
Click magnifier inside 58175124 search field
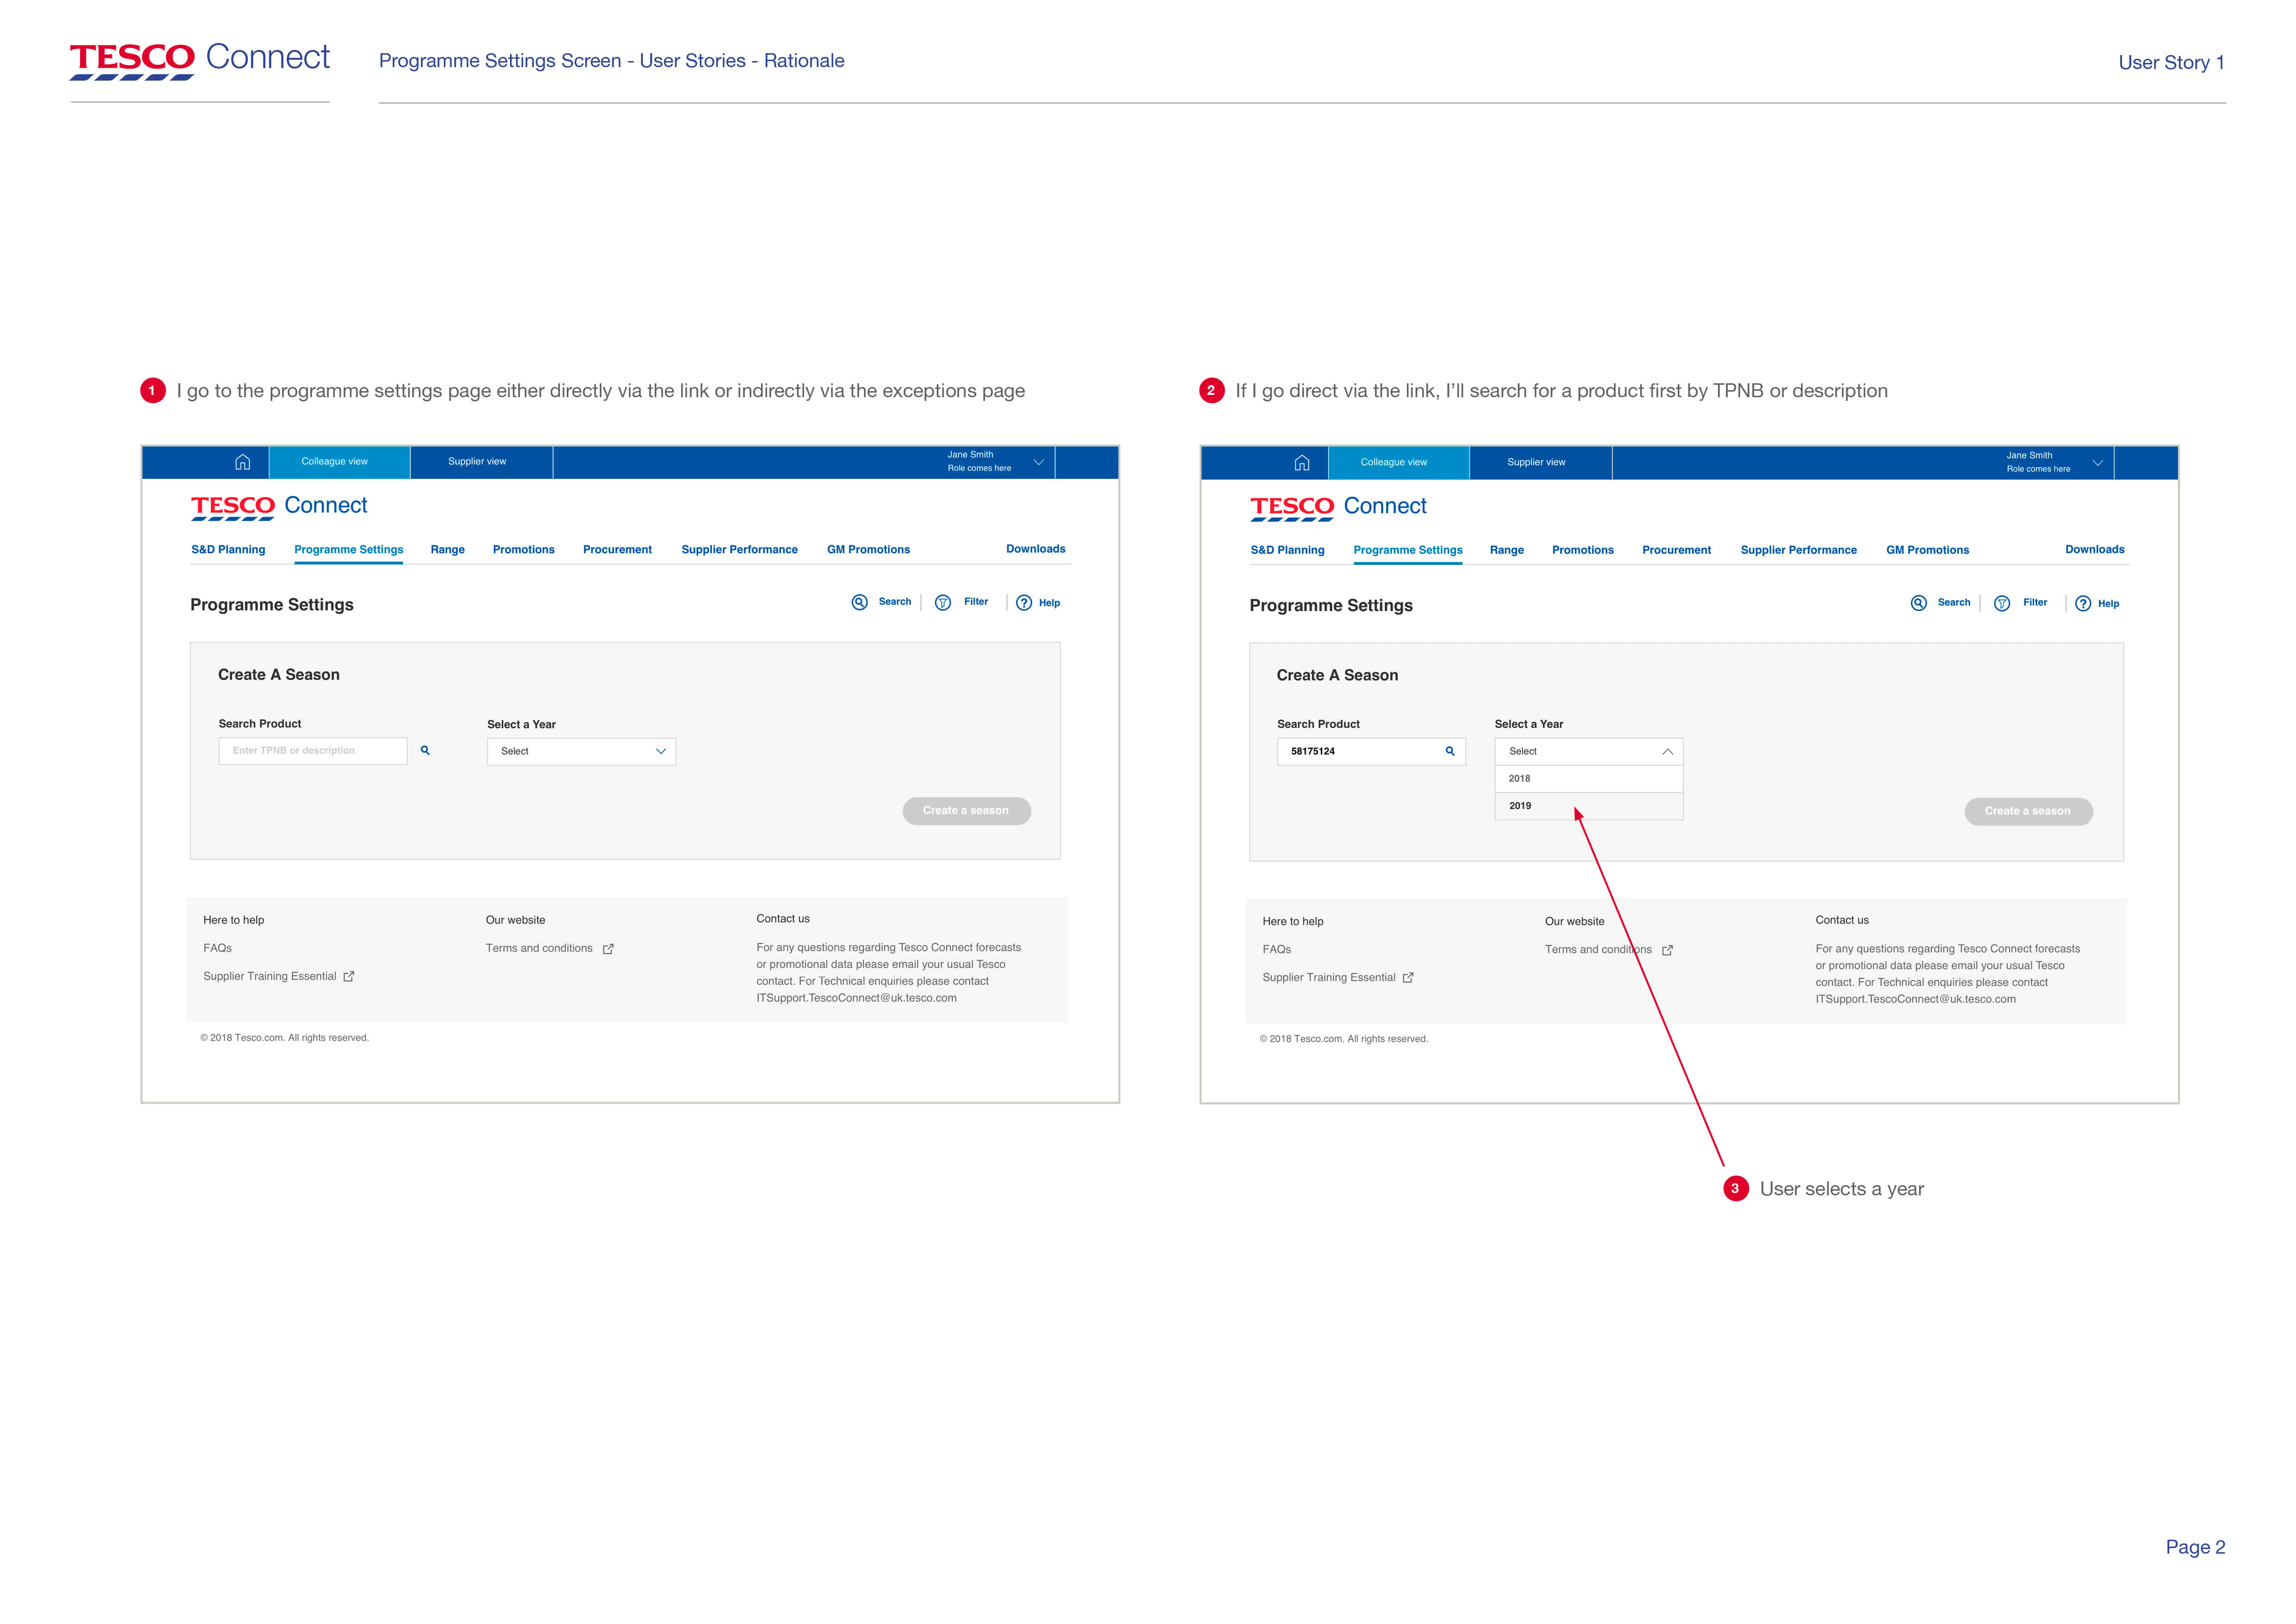tap(1449, 751)
